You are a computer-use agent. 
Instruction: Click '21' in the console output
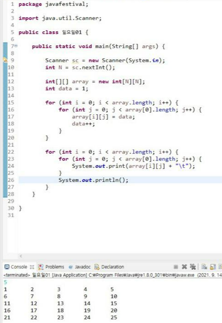pos(7,317)
